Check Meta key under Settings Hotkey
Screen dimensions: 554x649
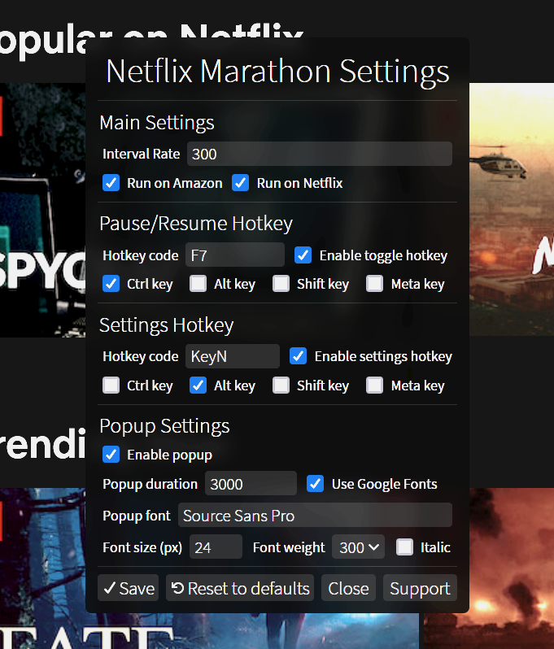point(374,385)
